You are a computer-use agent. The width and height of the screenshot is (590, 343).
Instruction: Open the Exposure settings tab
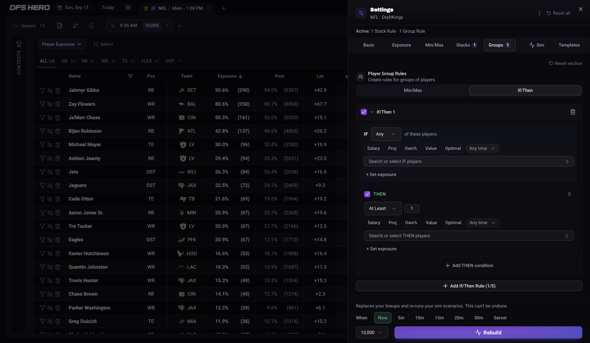(x=402, y=45)
